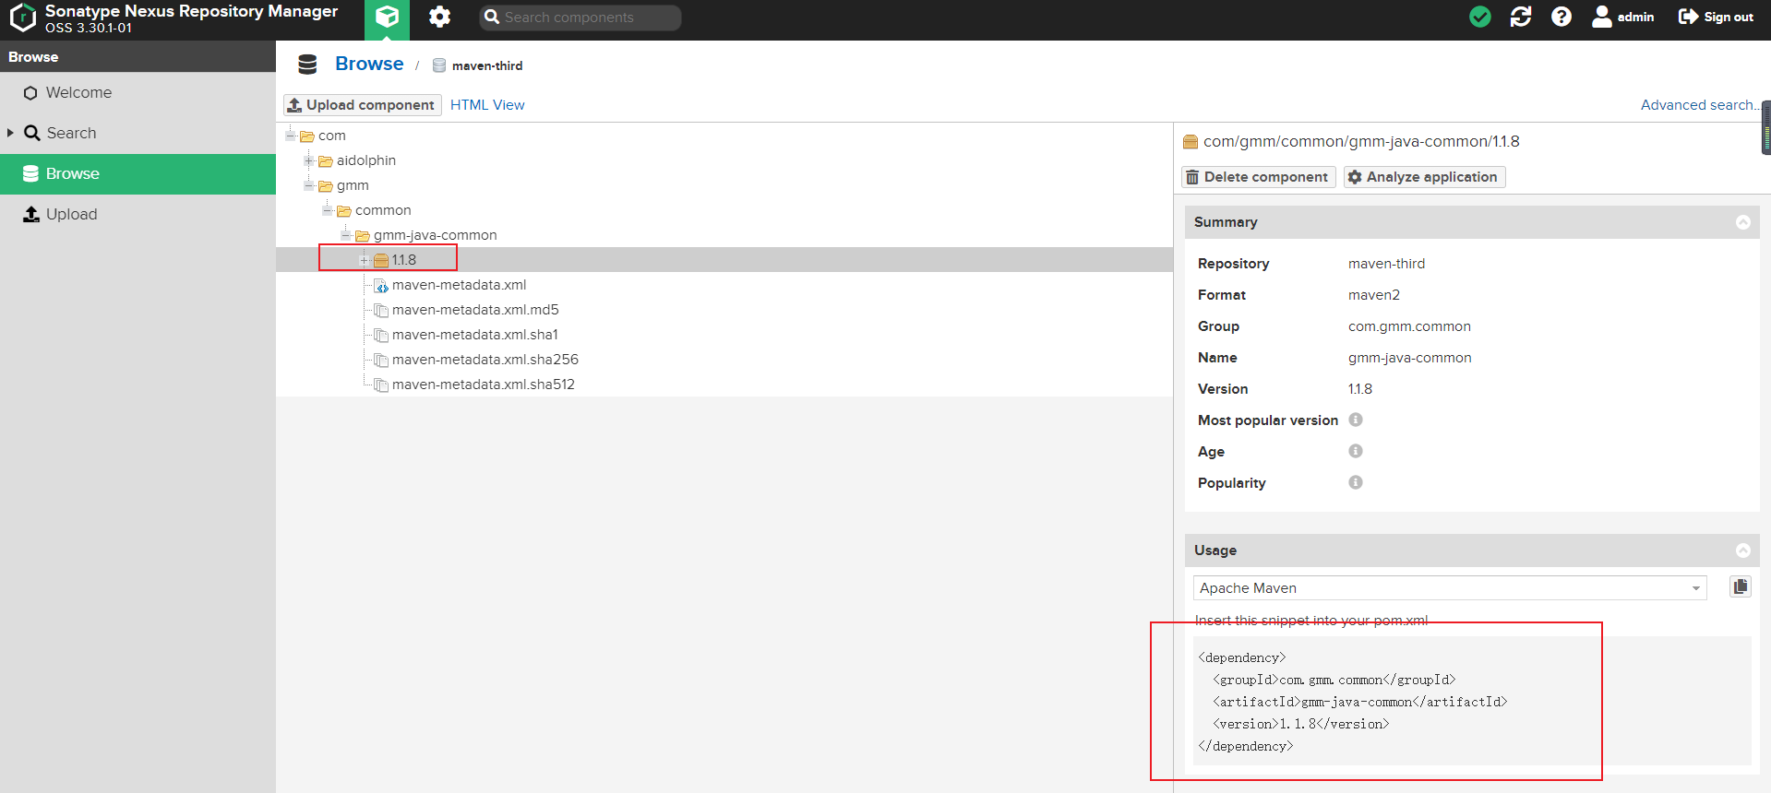Expand the 1.1.8 version node

(x=365, y=260)
